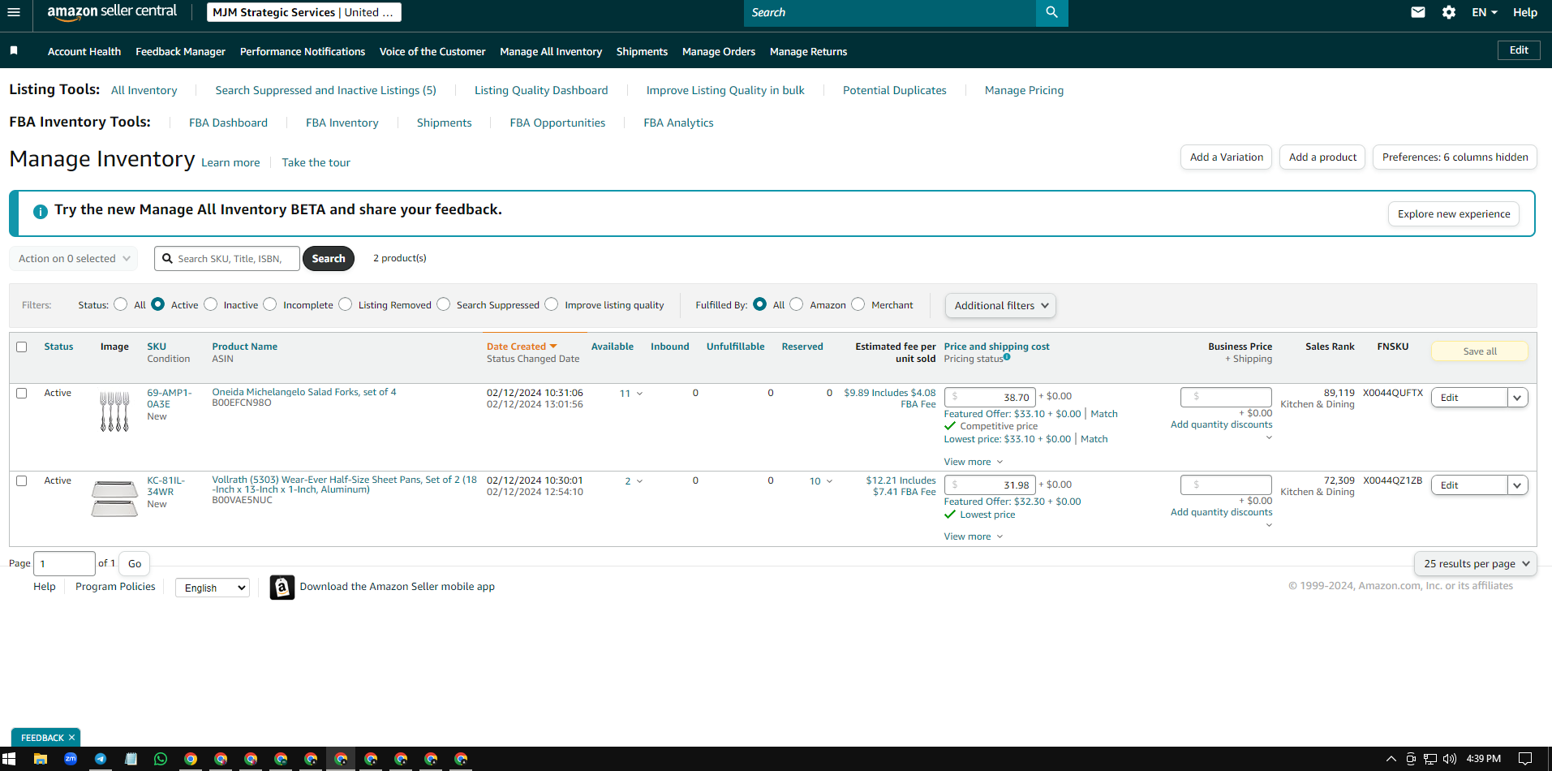The height and width of the screenshot is (771, 1552).
Task: Close the FEEDBACK tab with X
Action: (71, 738)
